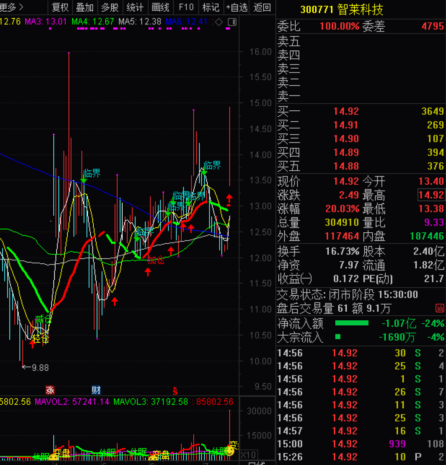This screenshot has height=465, width=446.
Task: Click the diamond indicator settings icon
Action: [219, 22]
